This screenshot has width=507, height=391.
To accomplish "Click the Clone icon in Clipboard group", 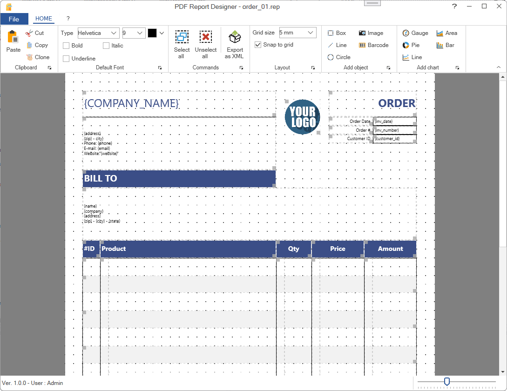I will pyautogui.click(x=29, y=57).
